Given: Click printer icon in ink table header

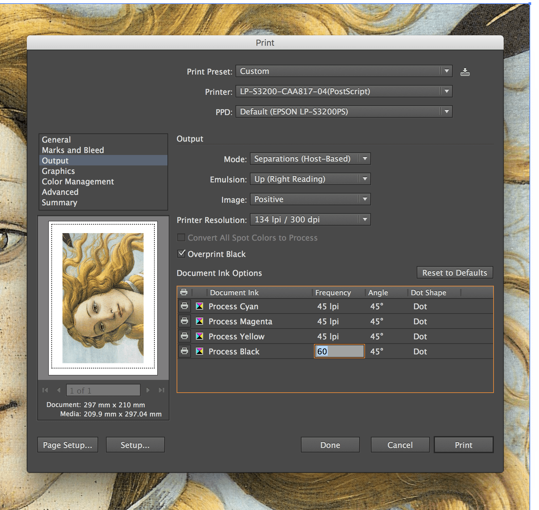Looking at the screenshot, I should (184, 292).
